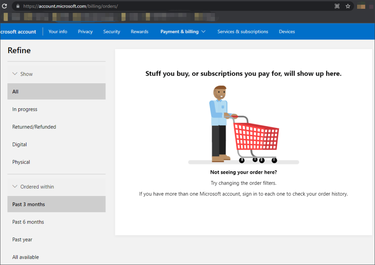Viewport: 375px width, 265px height.
Task: Select the "In progress" order filter
Action: pos(25,109)
